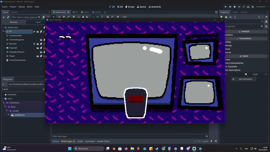
Task: Stop the running project
Action: point(235,7)
